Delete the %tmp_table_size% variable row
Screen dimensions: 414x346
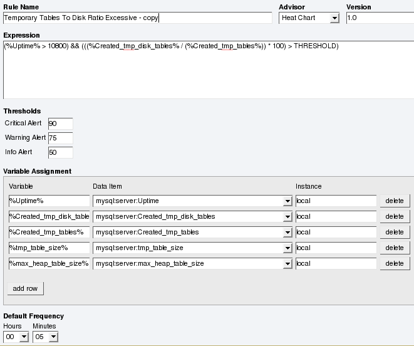click(395, 248)
